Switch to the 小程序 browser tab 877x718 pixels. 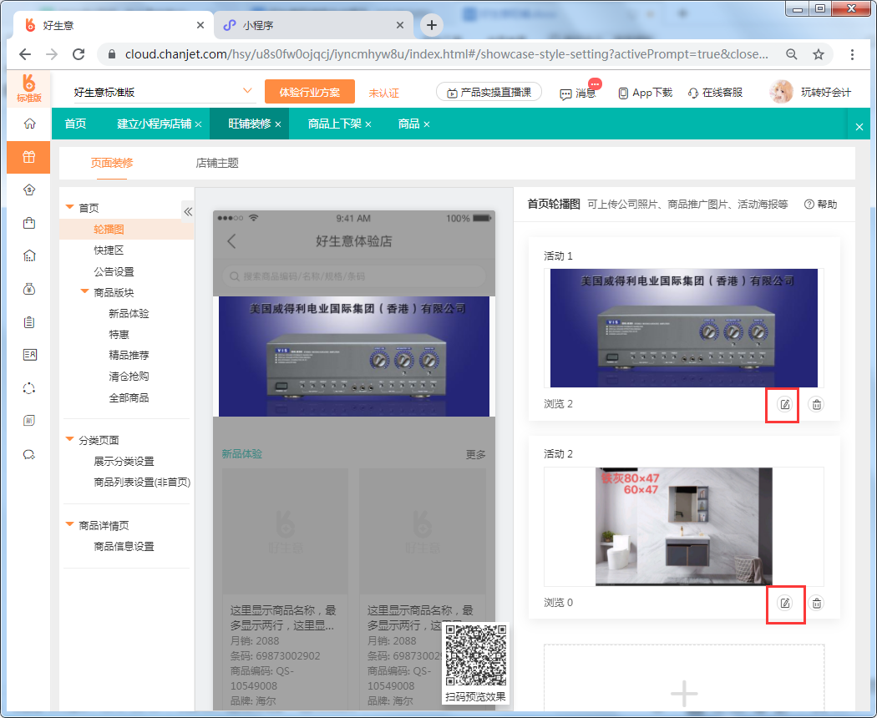(x=313, y=25)
